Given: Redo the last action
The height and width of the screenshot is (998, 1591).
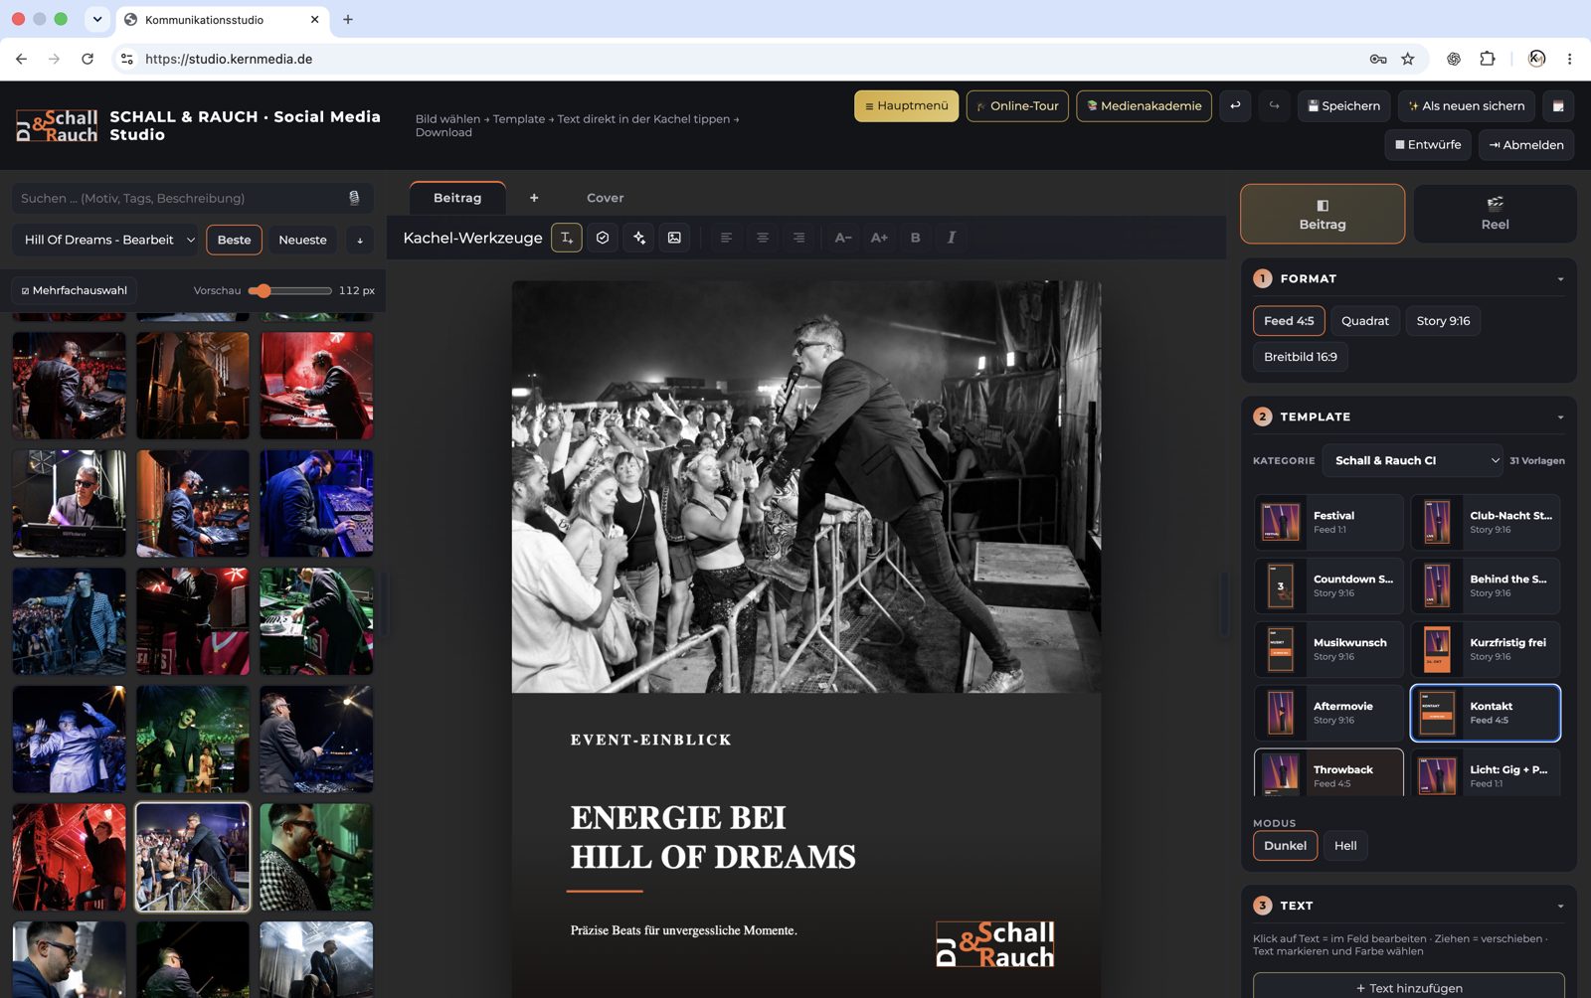Looking at the screenshot, I should [x=1274, y=105].
